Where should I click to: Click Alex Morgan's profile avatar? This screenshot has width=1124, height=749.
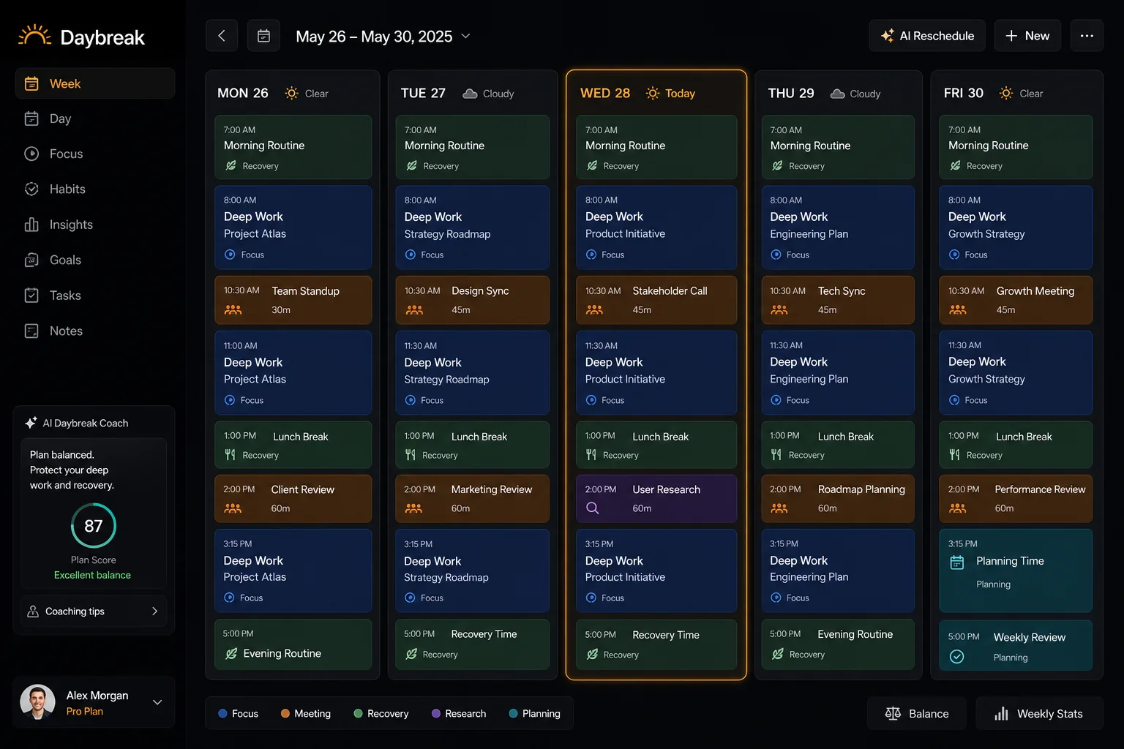(x=38, y=702)
